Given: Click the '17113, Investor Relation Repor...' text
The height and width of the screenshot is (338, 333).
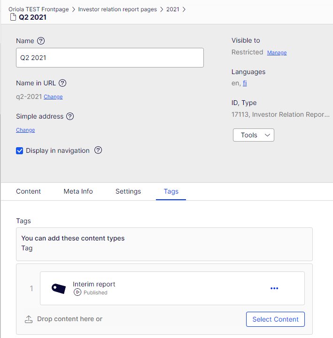Looking at the screenshot, I should [280, 114].
